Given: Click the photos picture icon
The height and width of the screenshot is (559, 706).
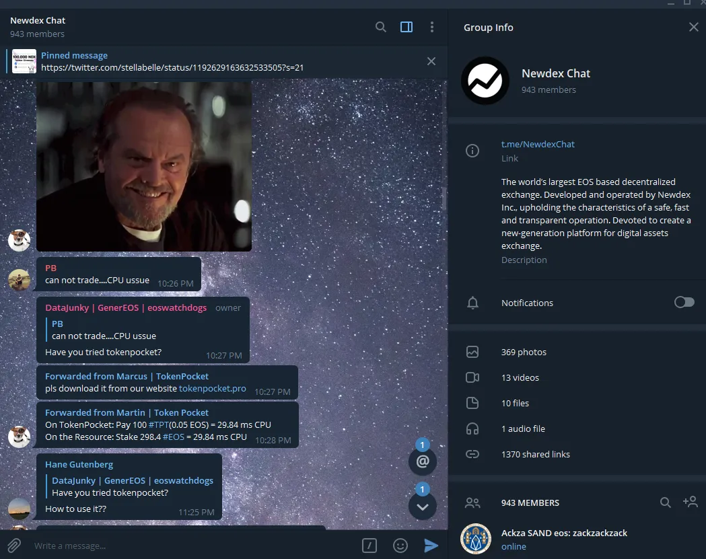Looking at the screenshot, I should [x=472, y=352].
